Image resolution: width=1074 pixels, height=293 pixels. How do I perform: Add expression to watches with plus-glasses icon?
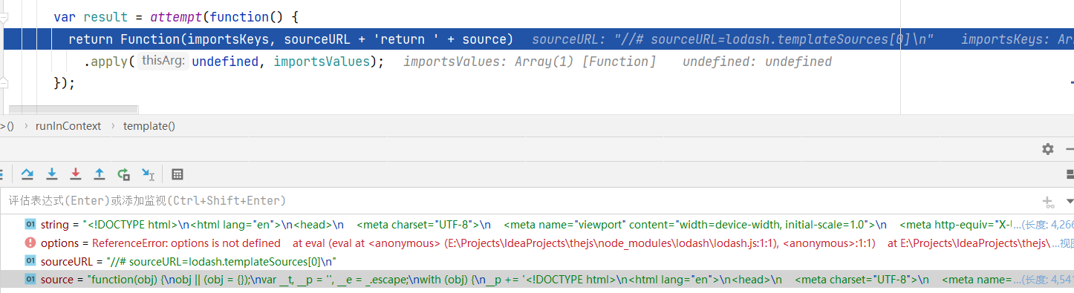(1049, 201)
